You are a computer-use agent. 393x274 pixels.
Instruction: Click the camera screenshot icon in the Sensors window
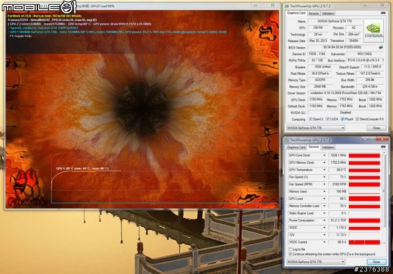coord(383,147)
